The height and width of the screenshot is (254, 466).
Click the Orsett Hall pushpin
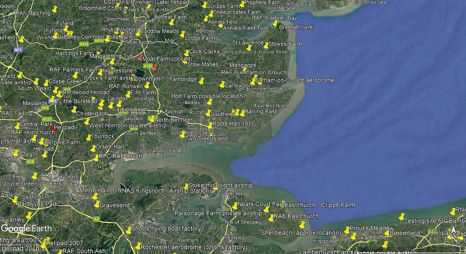93,149
